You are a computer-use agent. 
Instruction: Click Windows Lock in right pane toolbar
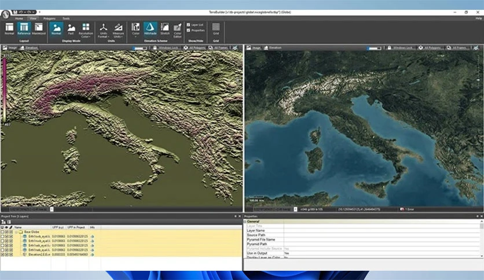click(x=403, y=48)
